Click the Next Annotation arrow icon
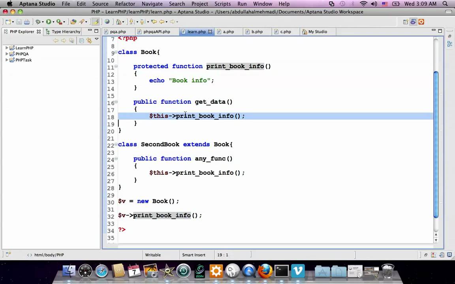Viewport: 455px width, 284px height. pos(132,22)
